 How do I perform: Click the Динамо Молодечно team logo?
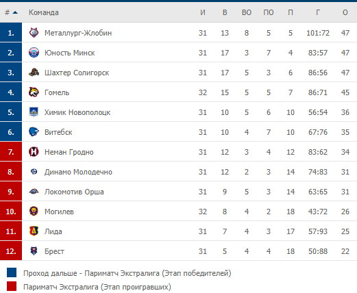point(34,171)
